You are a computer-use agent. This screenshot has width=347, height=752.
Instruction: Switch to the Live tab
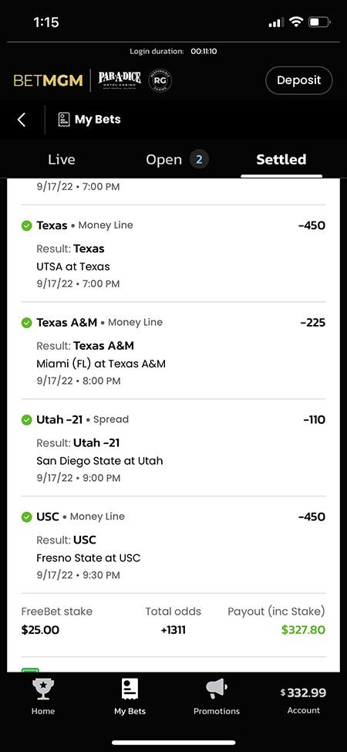(x=62, y=160)
